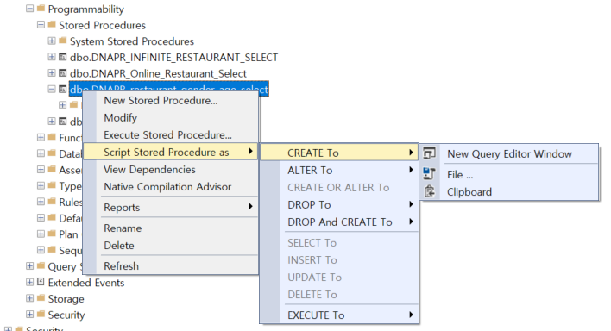This screenshot has height=331, width=611.
Task: Expand dbo.DNAPR_Online_Restaurant_Select node
Action: tap(52, 72)
